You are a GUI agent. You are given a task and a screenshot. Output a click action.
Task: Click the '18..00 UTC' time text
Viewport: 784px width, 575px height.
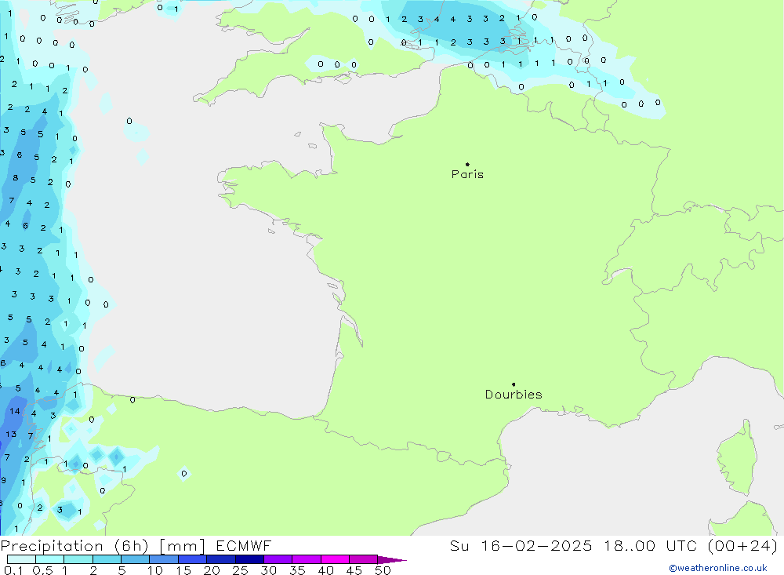[x=650, y=546]
